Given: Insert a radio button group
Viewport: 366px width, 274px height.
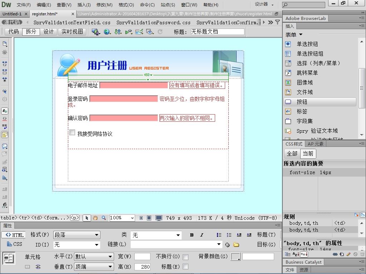Looking at the screenshot, I should click(x=310, y=54).
